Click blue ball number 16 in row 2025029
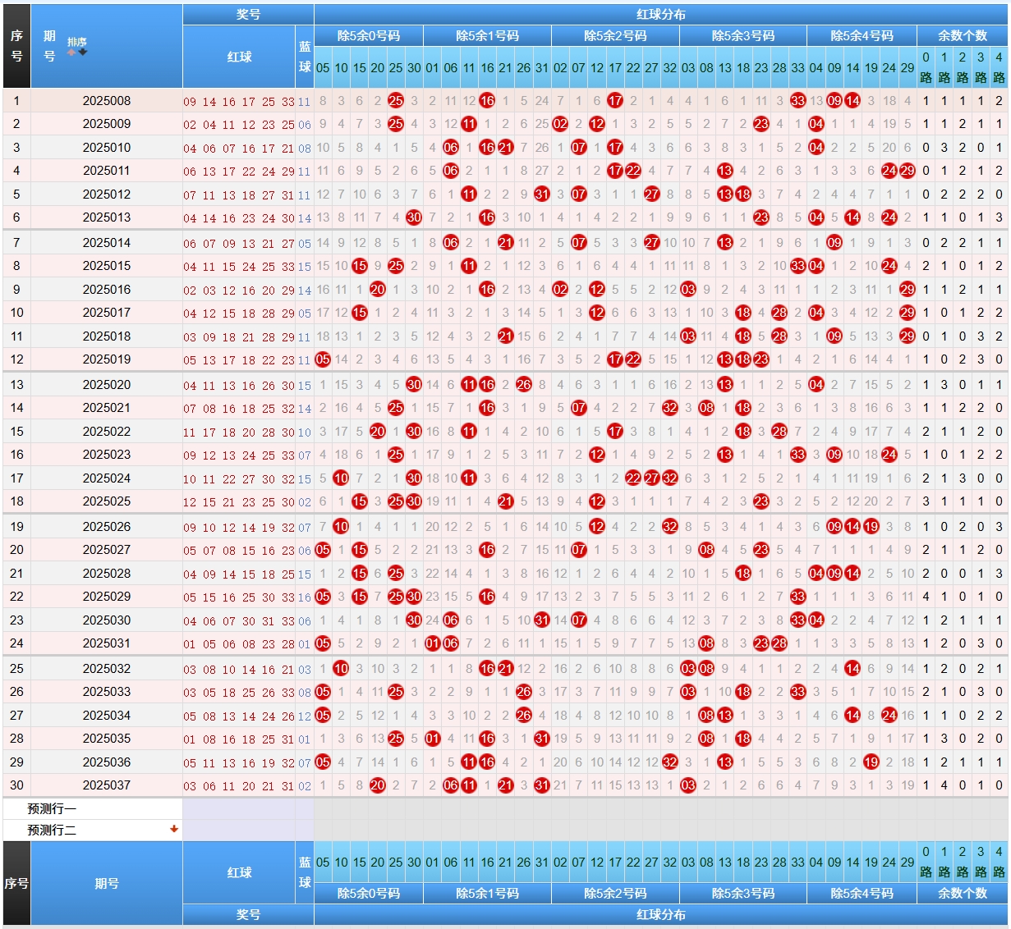1011x929 pixels. [305, 597]
